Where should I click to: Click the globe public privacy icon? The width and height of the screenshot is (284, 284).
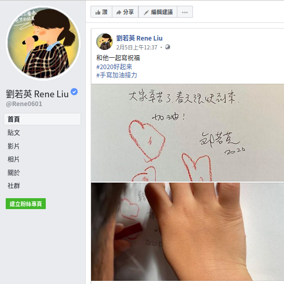click(x=167, y=47)
